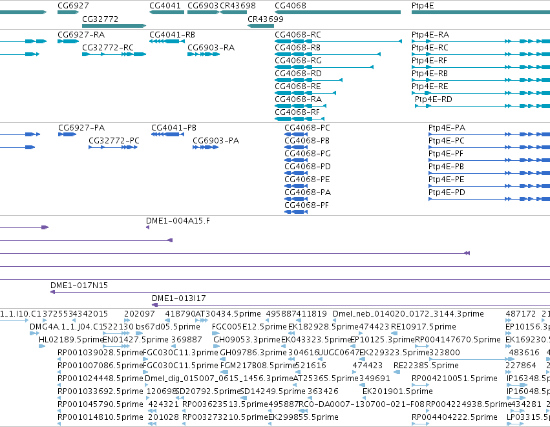This screenshot has width=550, height=427.
Task: Click EST RE10917.5prime
Action: click(394, 333)
